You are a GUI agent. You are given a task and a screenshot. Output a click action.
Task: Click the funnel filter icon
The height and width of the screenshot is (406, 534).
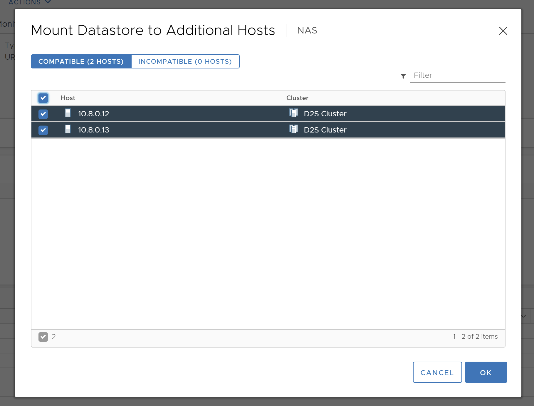coord(403,76)
